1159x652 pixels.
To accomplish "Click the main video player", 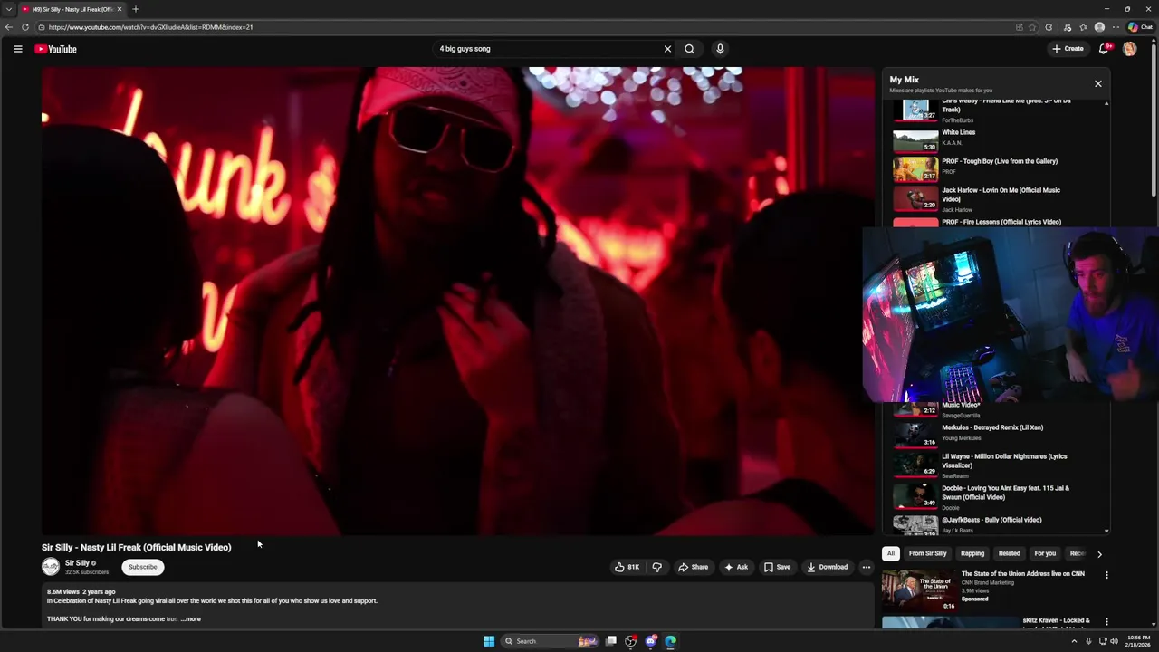I will click(458, 301).
